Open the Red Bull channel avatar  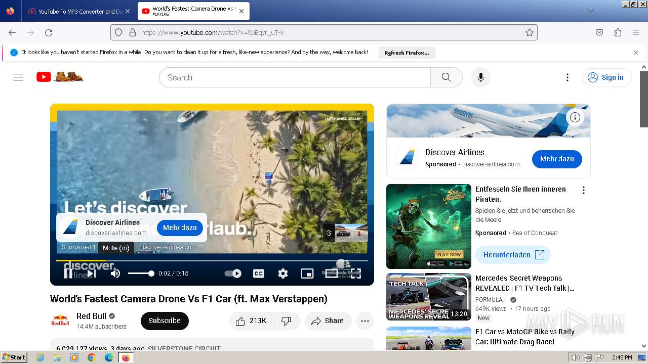coord(60,321)
